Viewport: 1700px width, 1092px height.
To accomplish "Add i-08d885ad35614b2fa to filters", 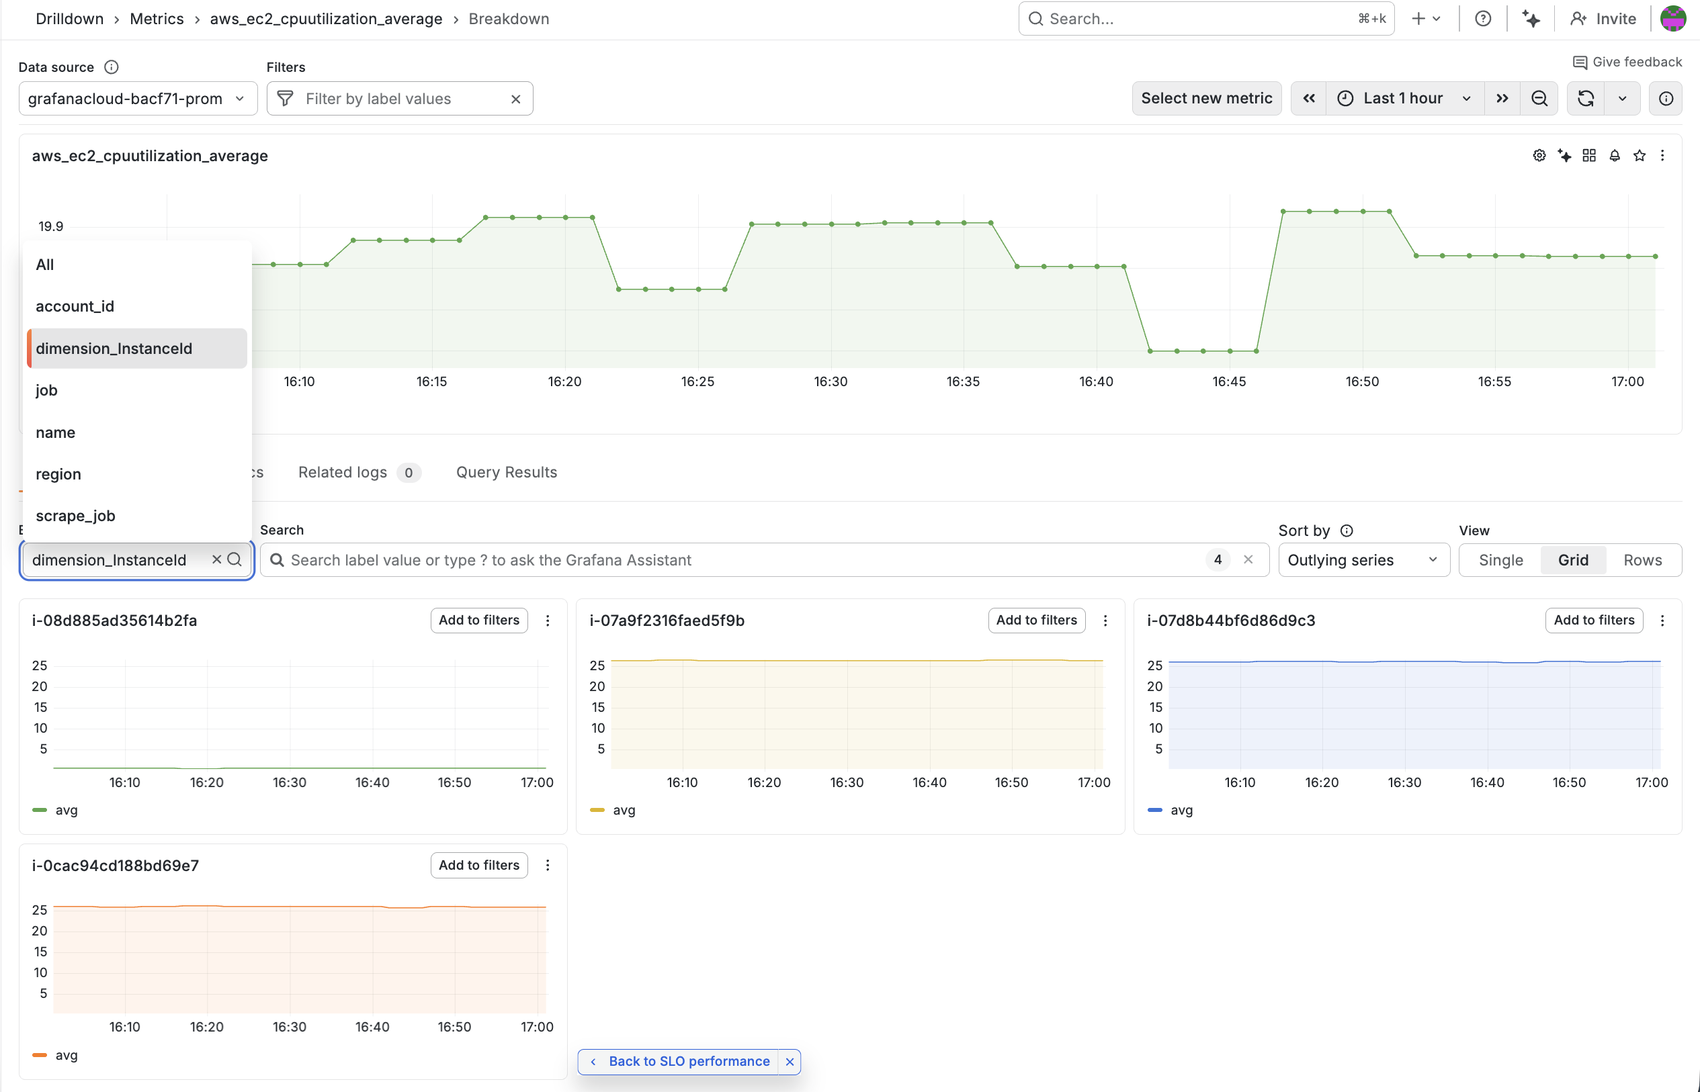I will pos(479,621).
